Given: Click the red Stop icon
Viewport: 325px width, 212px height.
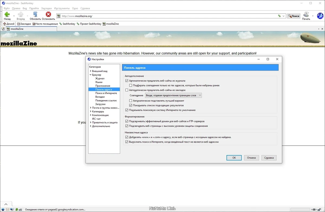Looking at the screenshot, I should [48, 14].
